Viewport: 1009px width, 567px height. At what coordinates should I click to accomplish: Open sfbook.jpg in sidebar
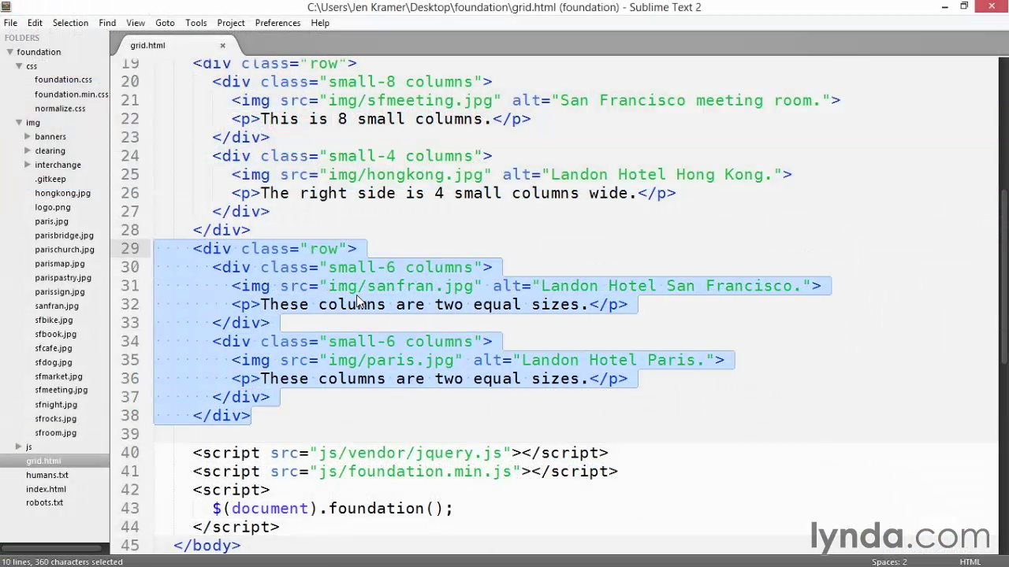[x=55, y=335]
